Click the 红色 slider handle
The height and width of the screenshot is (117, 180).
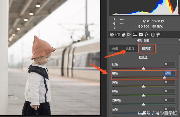click(144, 68)
